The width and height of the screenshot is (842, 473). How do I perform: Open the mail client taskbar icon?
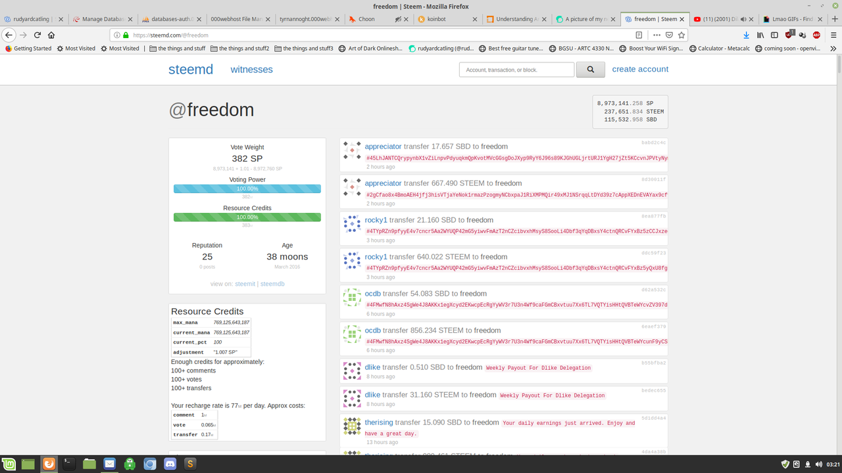pos(109,464)
